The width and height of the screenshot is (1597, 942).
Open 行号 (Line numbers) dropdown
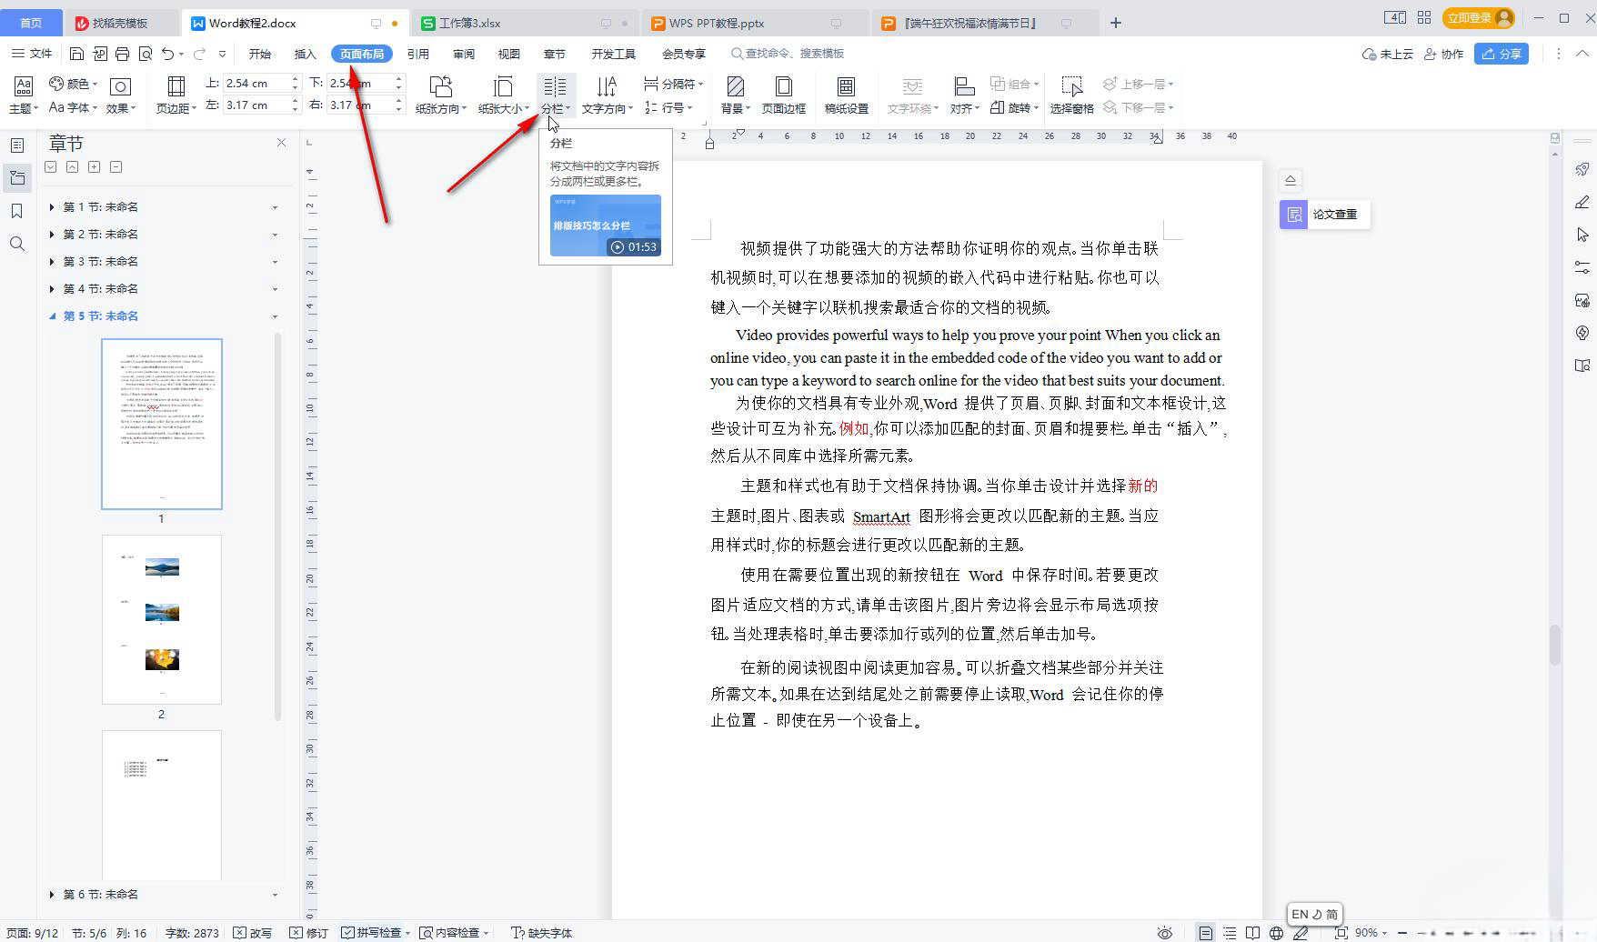[x=668, y=107]
